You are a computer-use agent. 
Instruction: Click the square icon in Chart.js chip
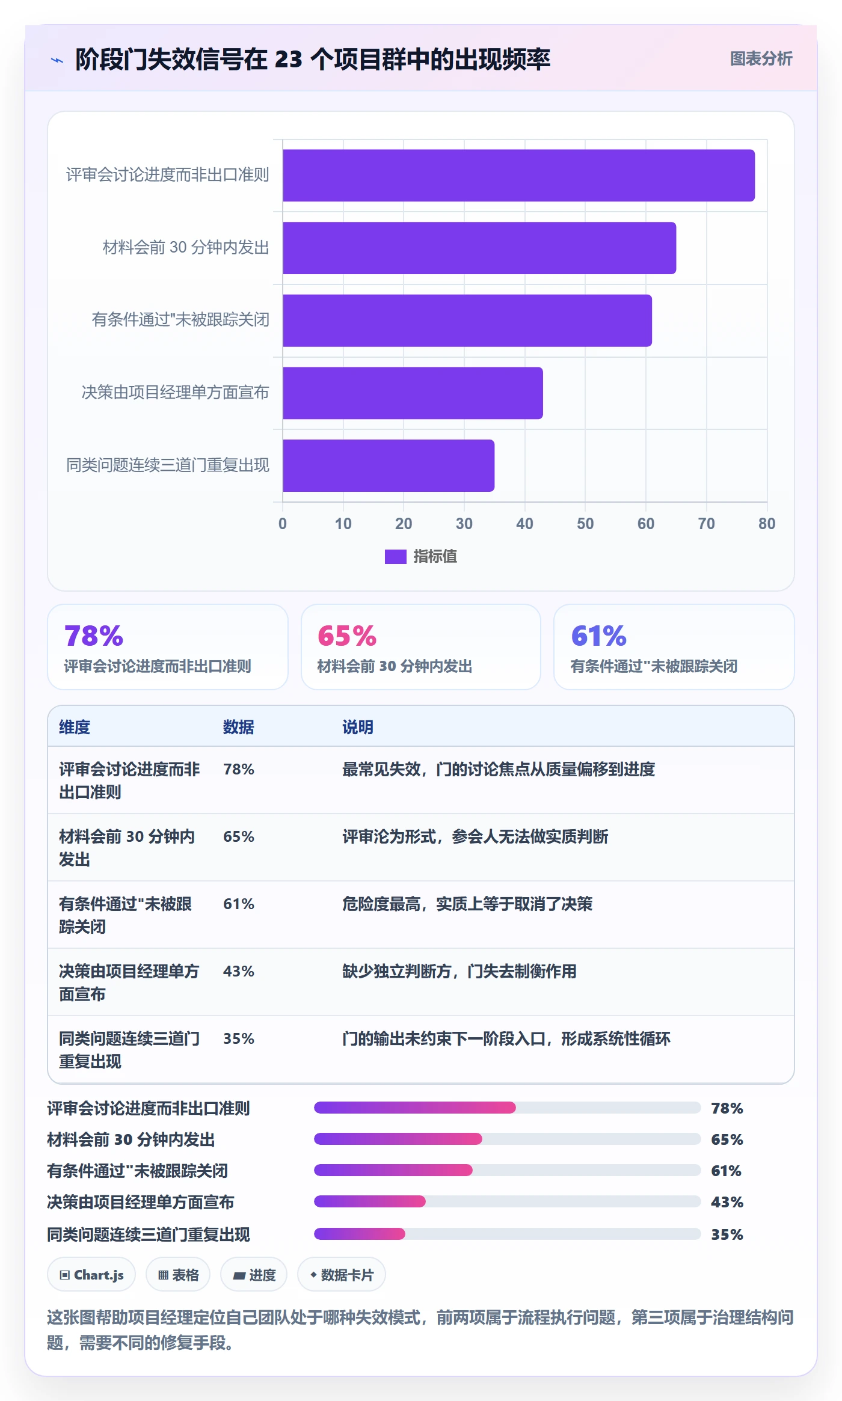tap(65, 1275)
